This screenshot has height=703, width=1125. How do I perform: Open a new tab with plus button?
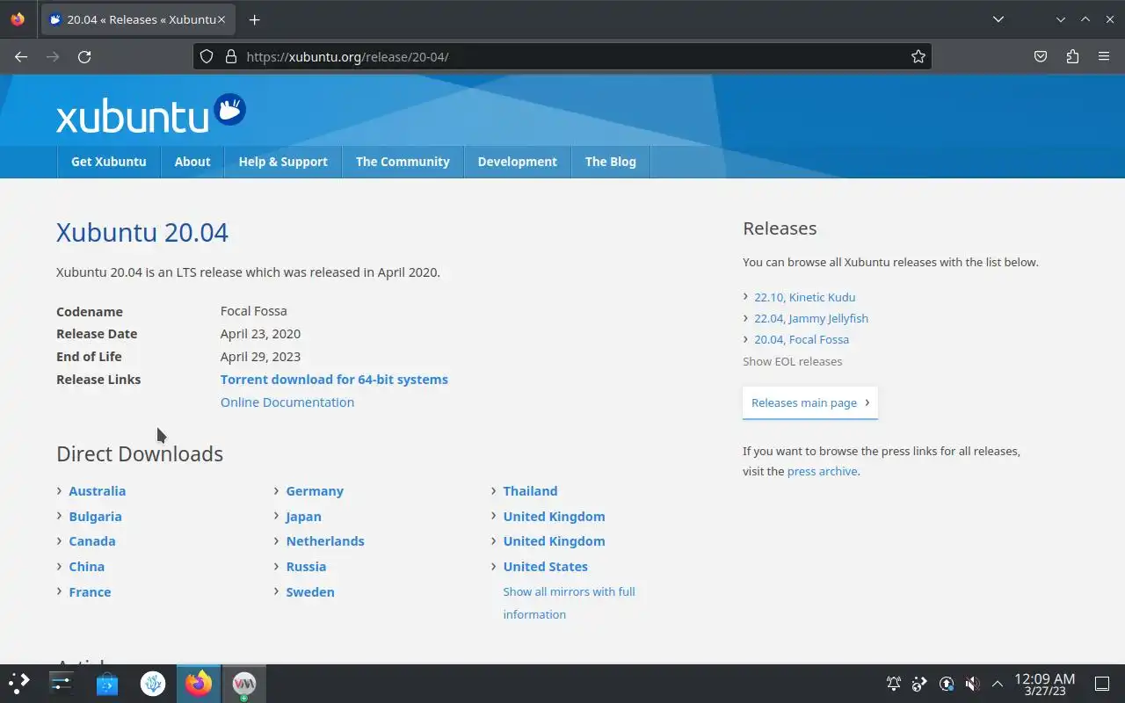pyautogui.click(x=254, y=19)
